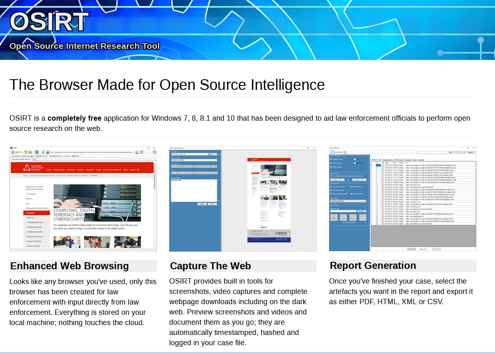Screen dimensions: 495x353
Task: Check the Print audit notes option
Action: pos(351,187)
